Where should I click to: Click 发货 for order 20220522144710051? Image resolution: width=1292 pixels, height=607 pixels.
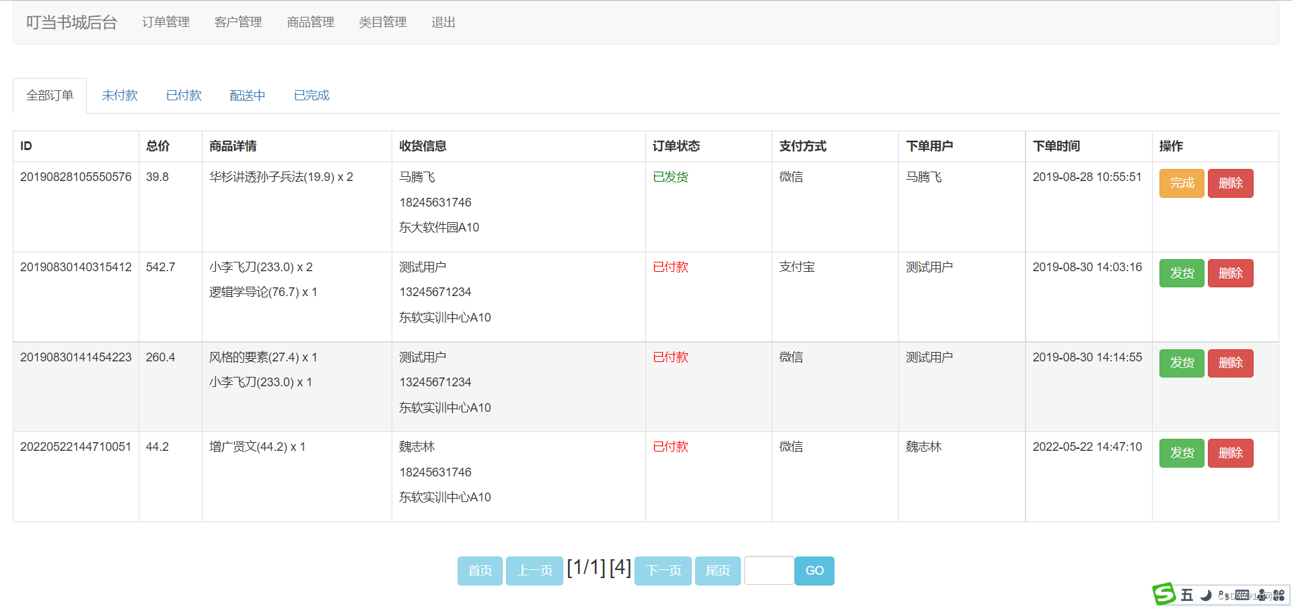point(1182,453)
